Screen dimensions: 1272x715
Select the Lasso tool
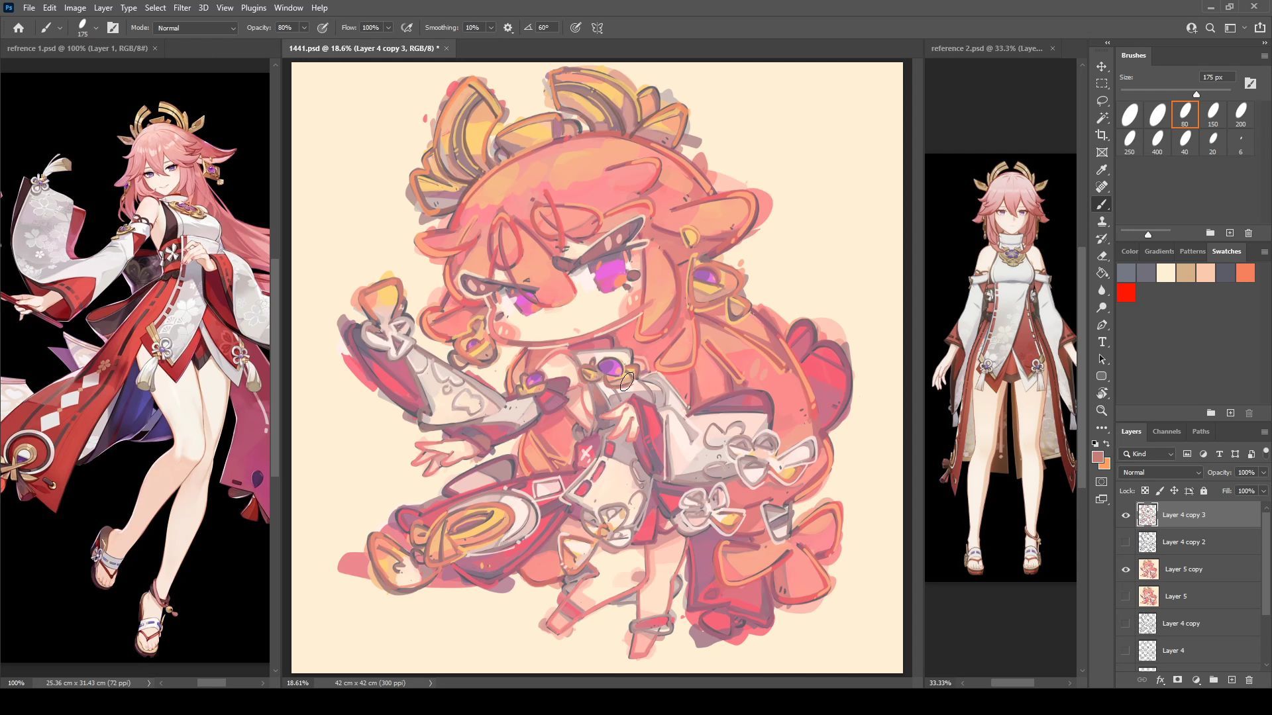(x=1102, y=101)
